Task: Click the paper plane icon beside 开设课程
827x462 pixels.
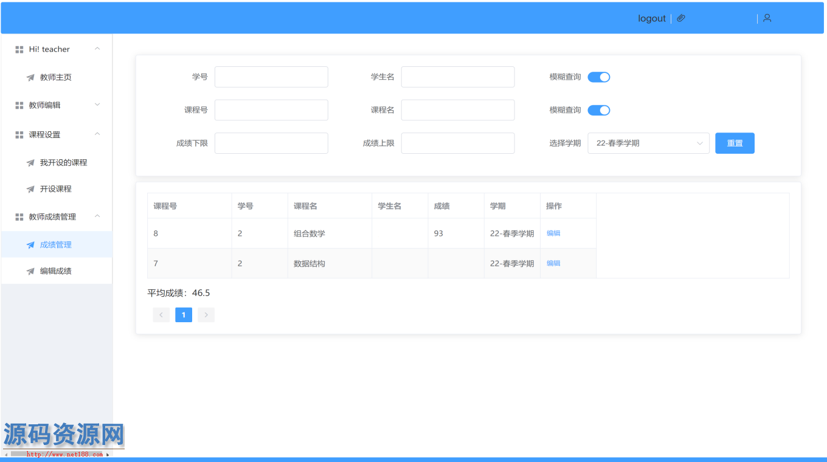Action: [30, 189]
